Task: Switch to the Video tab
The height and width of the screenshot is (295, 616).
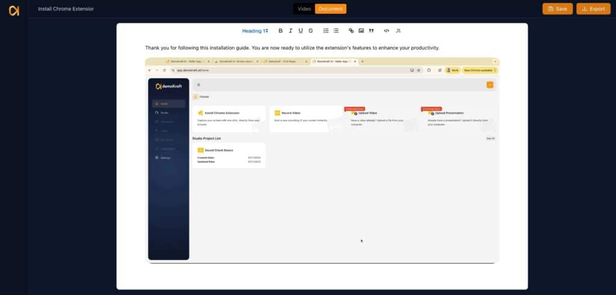Action: 304,9
